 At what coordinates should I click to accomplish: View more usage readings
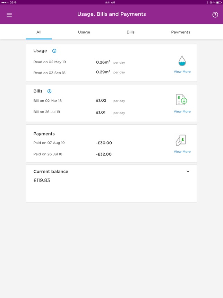182,72
